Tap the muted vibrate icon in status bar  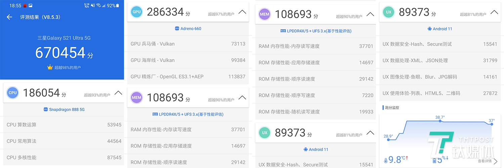(92, 6)
